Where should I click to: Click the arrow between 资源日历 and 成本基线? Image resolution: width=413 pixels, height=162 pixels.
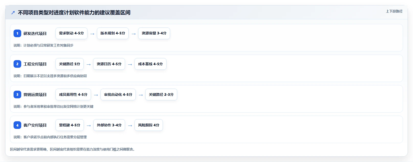pos(130,64)
